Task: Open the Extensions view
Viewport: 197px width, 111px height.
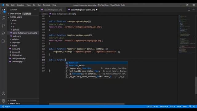Action: tap(3, 41)
